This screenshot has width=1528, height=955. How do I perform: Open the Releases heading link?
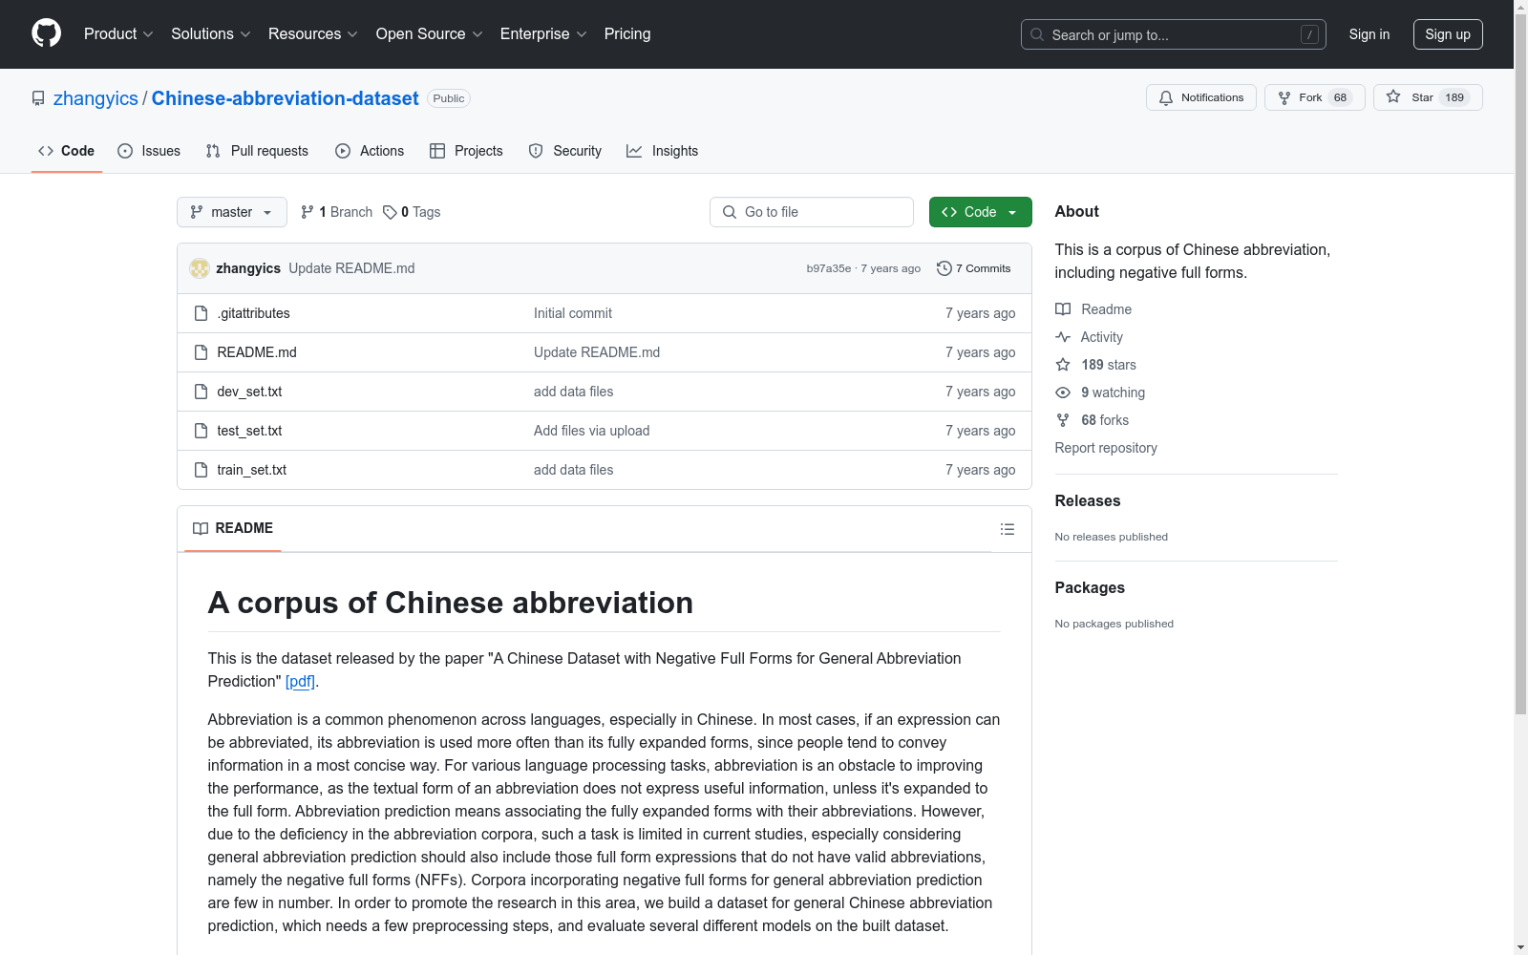(1088, 500)
